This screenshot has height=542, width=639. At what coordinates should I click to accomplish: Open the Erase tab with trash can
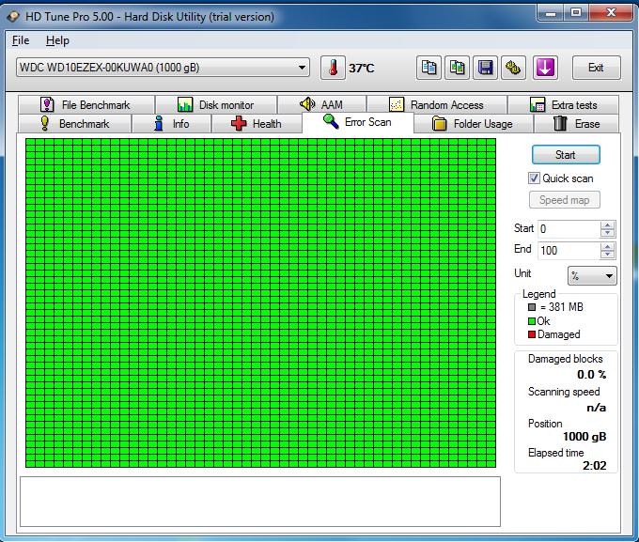coord(576,124)
